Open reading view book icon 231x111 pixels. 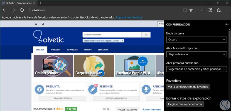pyautogui.click(x=185, y=10)
